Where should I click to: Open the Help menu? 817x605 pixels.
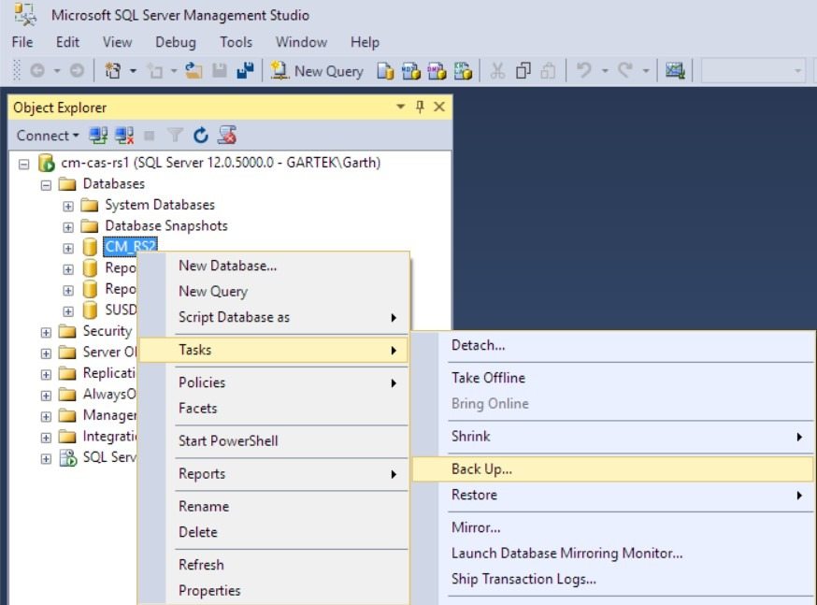click(x=365, y=42)
